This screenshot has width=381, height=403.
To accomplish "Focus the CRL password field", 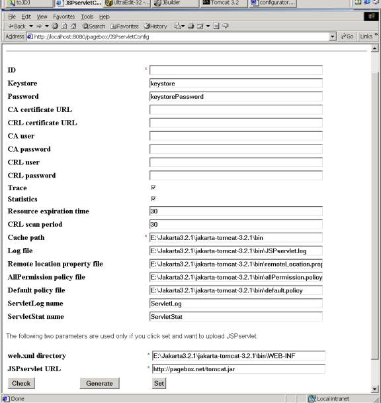I will [235, 176].
